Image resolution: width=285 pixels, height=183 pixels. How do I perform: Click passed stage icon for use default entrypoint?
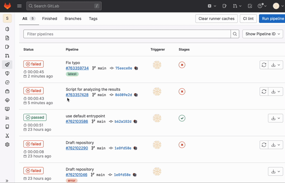click(x=182, y=118)
